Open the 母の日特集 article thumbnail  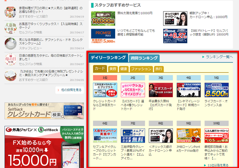[x=10, y=59]
